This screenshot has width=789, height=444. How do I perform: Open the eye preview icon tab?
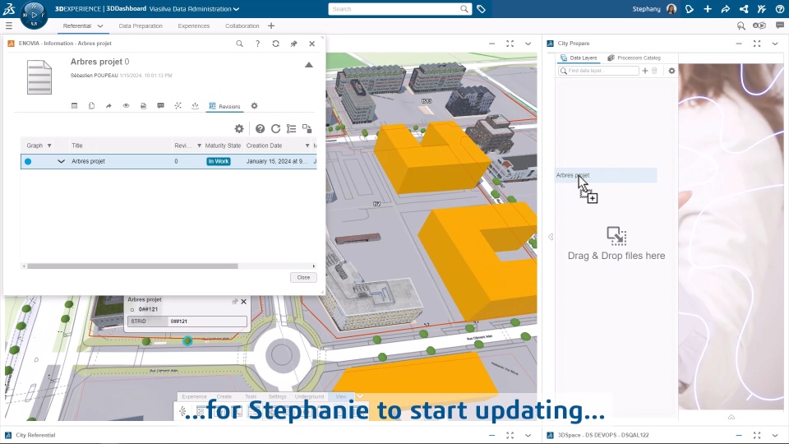127,106
